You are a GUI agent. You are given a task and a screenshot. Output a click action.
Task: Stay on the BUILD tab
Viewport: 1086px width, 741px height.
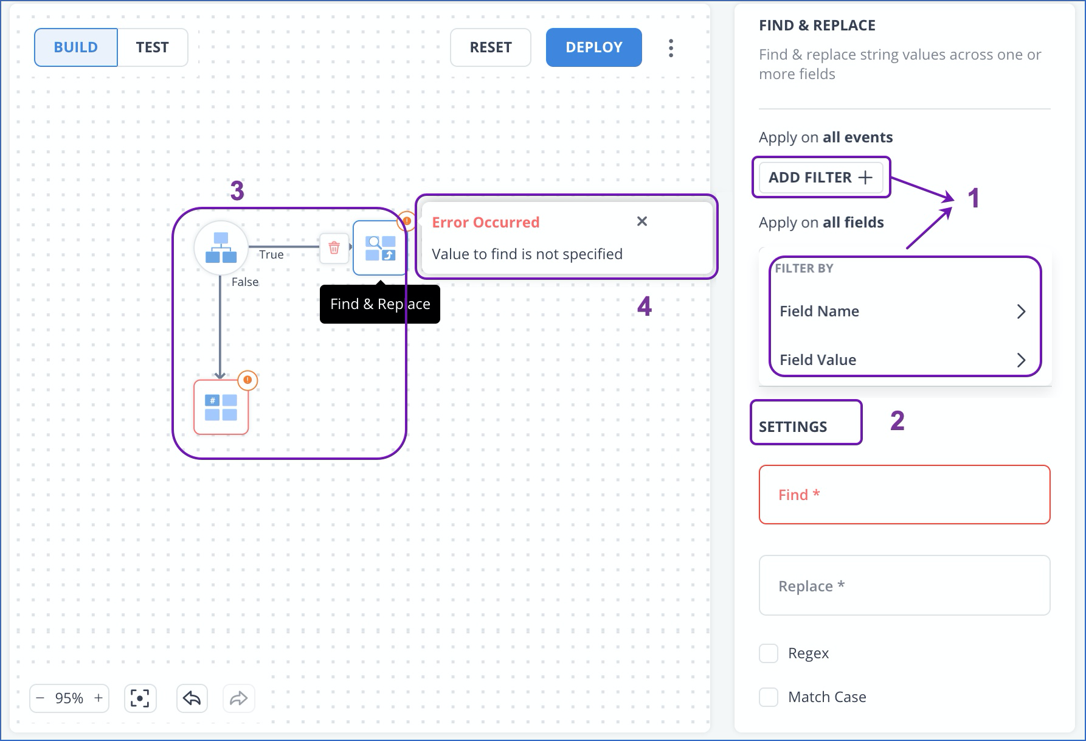click(x=75, y=47)
